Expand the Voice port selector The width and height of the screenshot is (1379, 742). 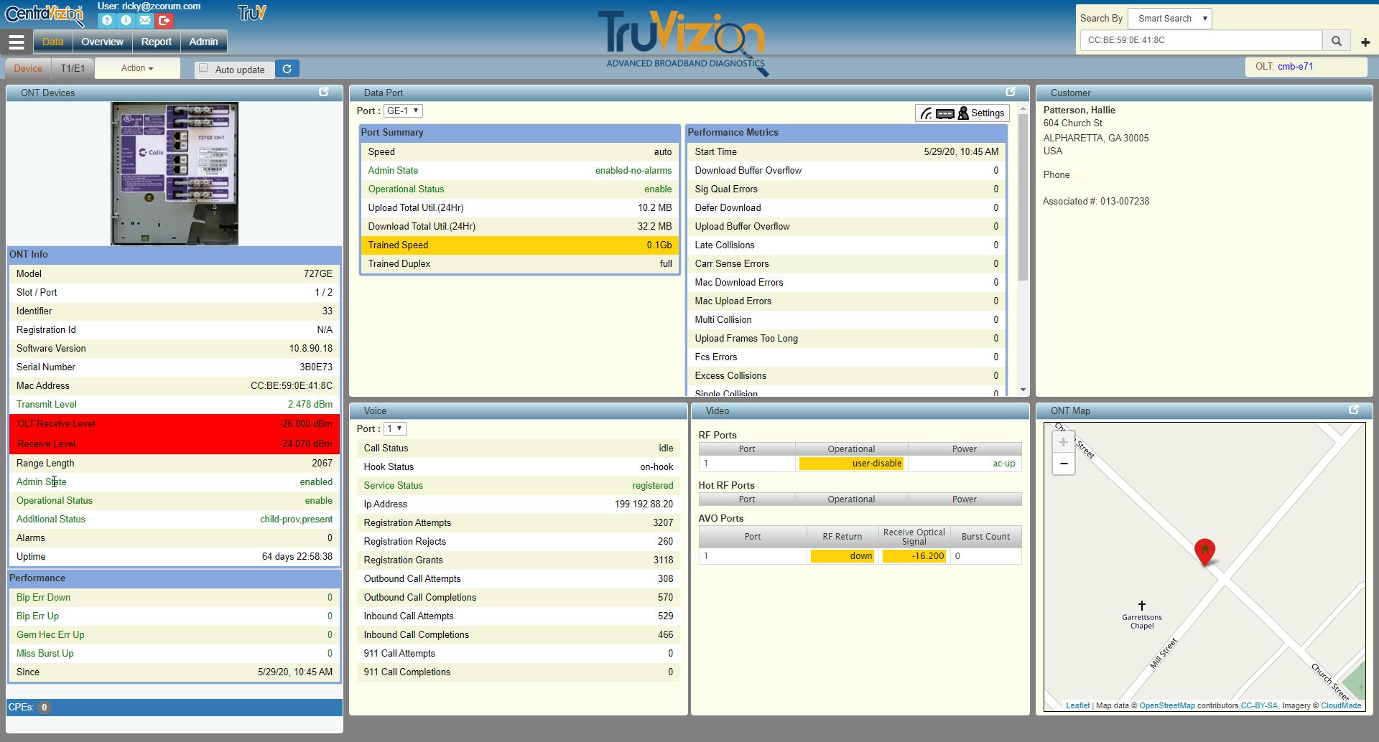(394, 428)
